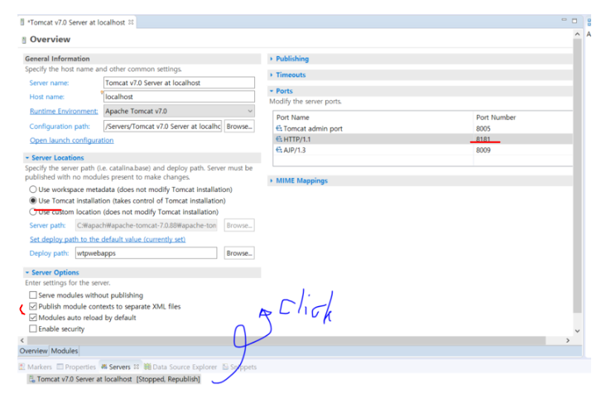The width and height of the screenshot is (611, 403).
Task: Click the HTTP/1.1 port row icon
Action: click(x=279, y=139)
